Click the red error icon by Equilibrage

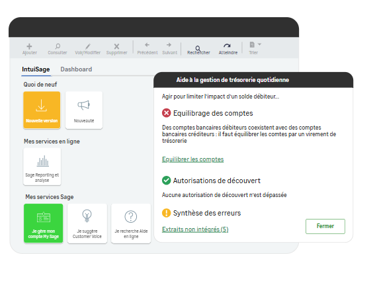(x=166, y=113)
